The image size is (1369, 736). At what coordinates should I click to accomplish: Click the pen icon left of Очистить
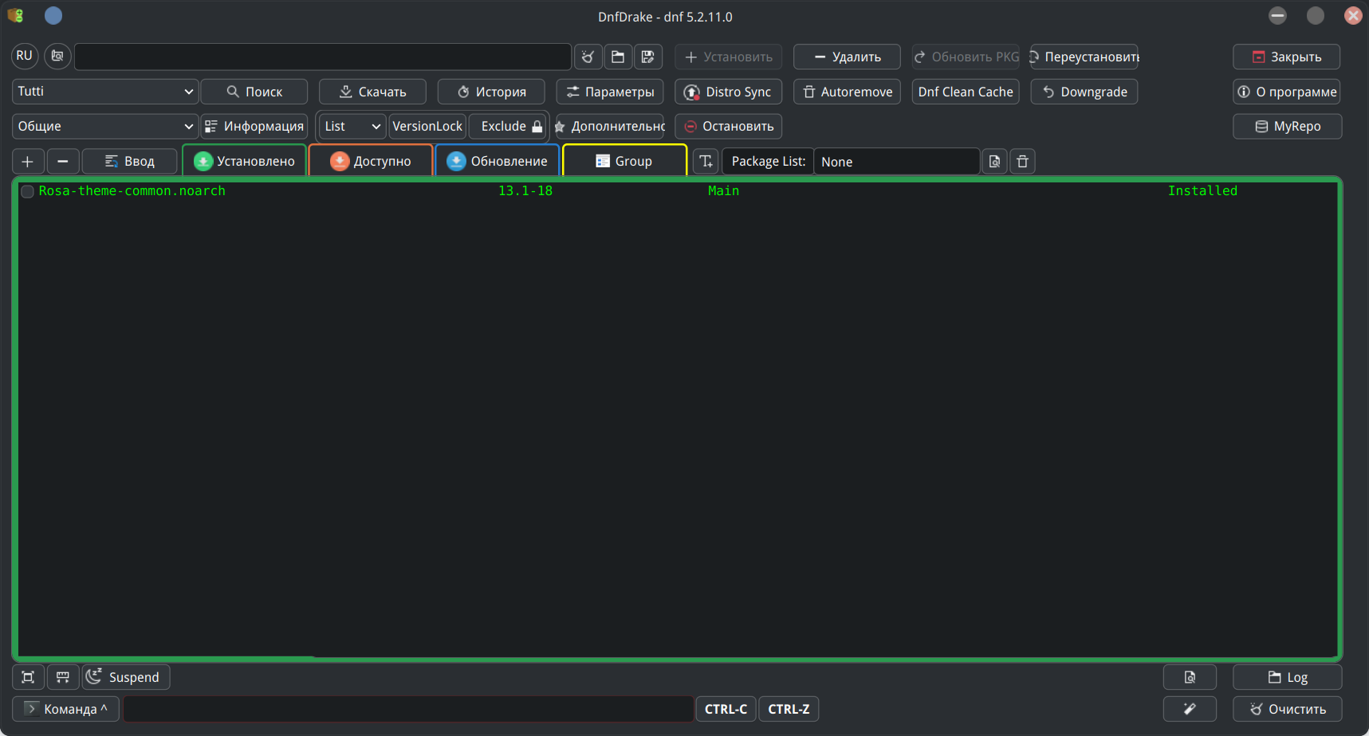1190,709
